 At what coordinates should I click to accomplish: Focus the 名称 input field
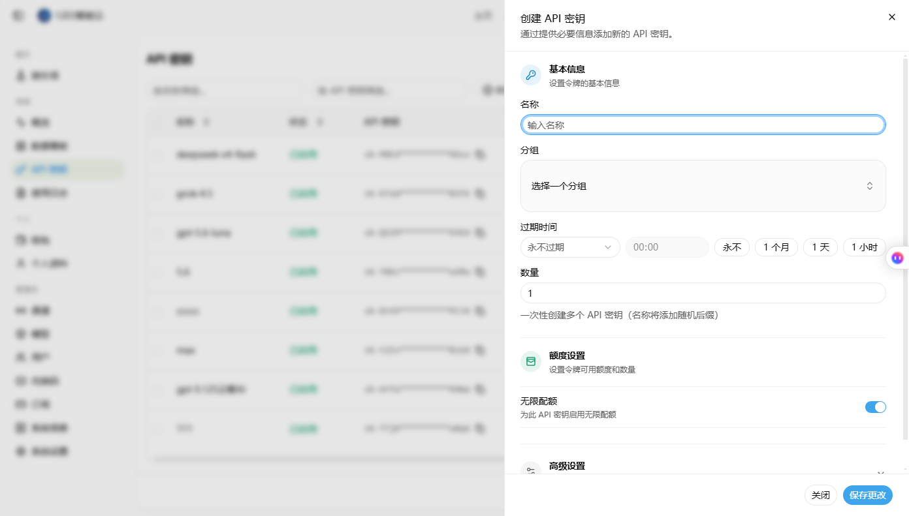click(x=703, y=125)
